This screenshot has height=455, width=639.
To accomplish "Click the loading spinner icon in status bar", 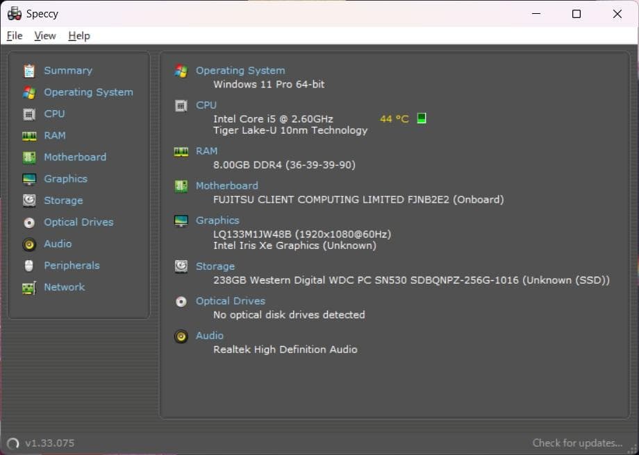I will (x=13, y=443).
